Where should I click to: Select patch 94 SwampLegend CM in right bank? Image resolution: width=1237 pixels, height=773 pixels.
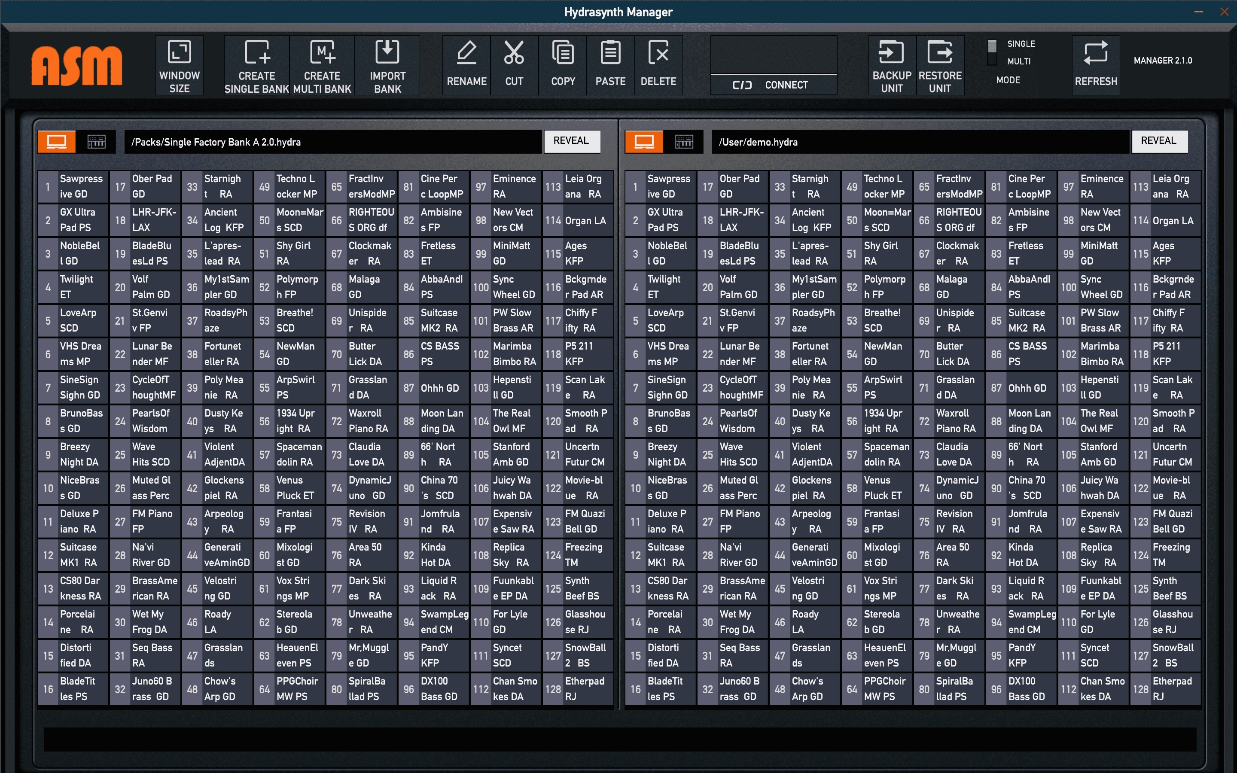coord(1021,622)
